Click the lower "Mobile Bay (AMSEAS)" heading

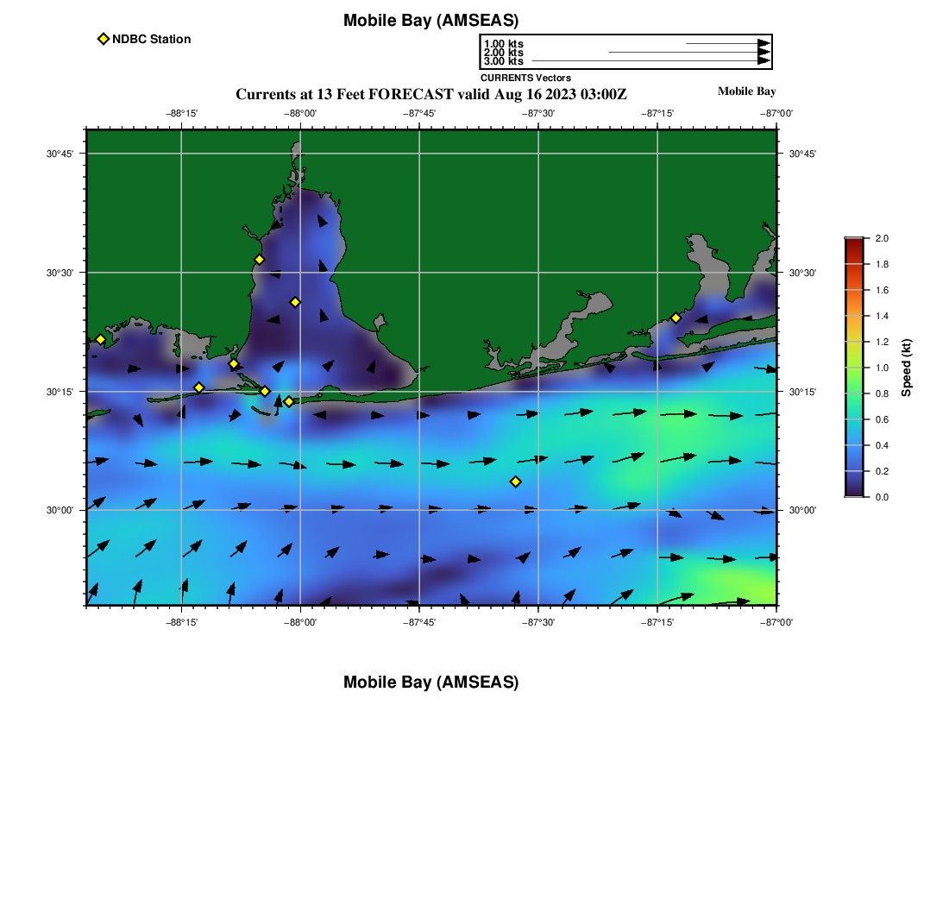coord(431,683)
